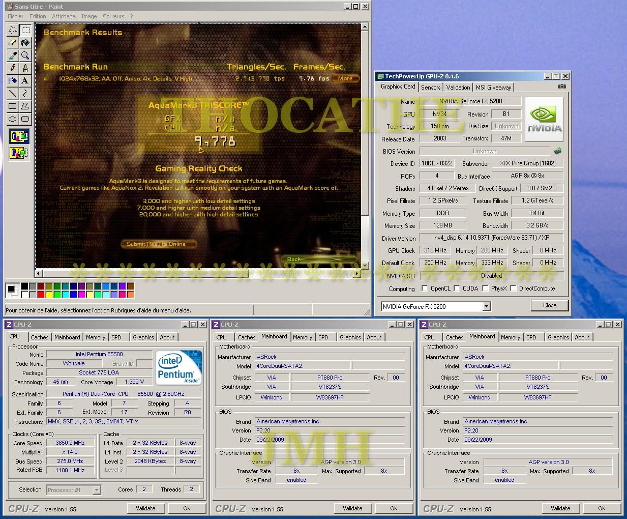Pick the yellow color swatch in Paint palette
Image resolution: width=627 pixels, height=519 pixels.
(49, 294)
